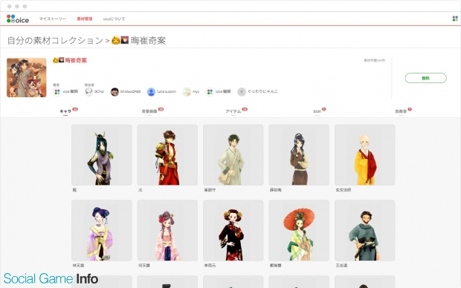Select the キャラ tab
Screen dimensions: 461x288
click(x=65, y=111)
